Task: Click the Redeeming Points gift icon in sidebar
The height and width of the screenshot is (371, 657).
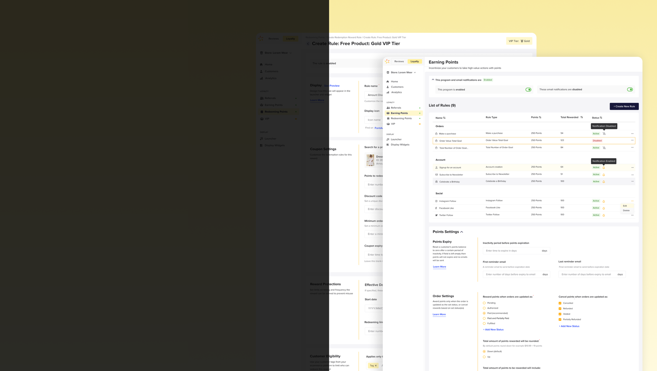Action: point(388,118)
